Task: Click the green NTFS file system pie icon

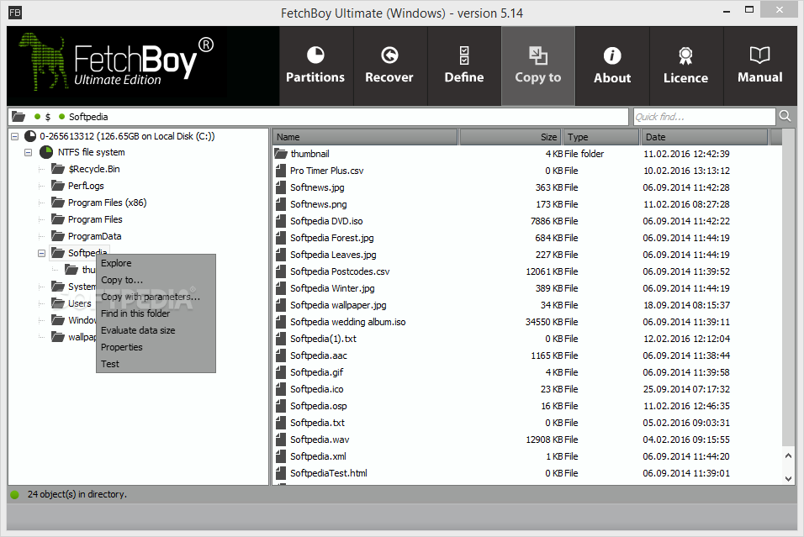Action: pos(46,152)
